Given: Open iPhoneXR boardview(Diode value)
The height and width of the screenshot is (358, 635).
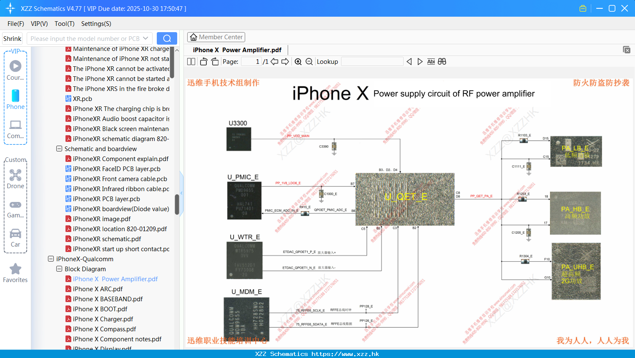Looking at the screenshot, I should pyautogui.click(x=121, y=209).
